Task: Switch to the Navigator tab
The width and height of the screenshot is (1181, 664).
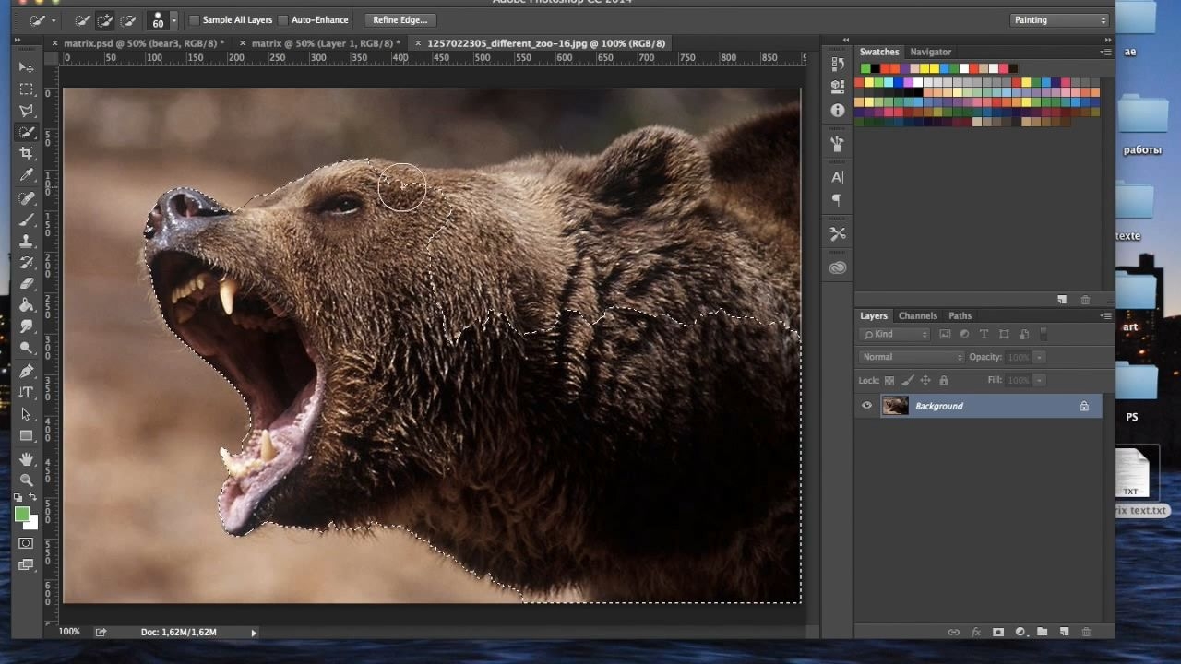Action: [930, 52]
